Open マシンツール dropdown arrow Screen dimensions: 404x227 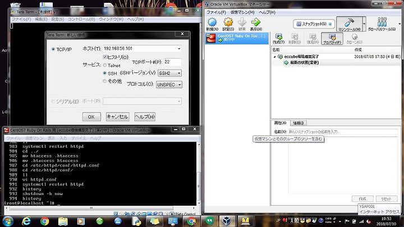click(364, 24)
